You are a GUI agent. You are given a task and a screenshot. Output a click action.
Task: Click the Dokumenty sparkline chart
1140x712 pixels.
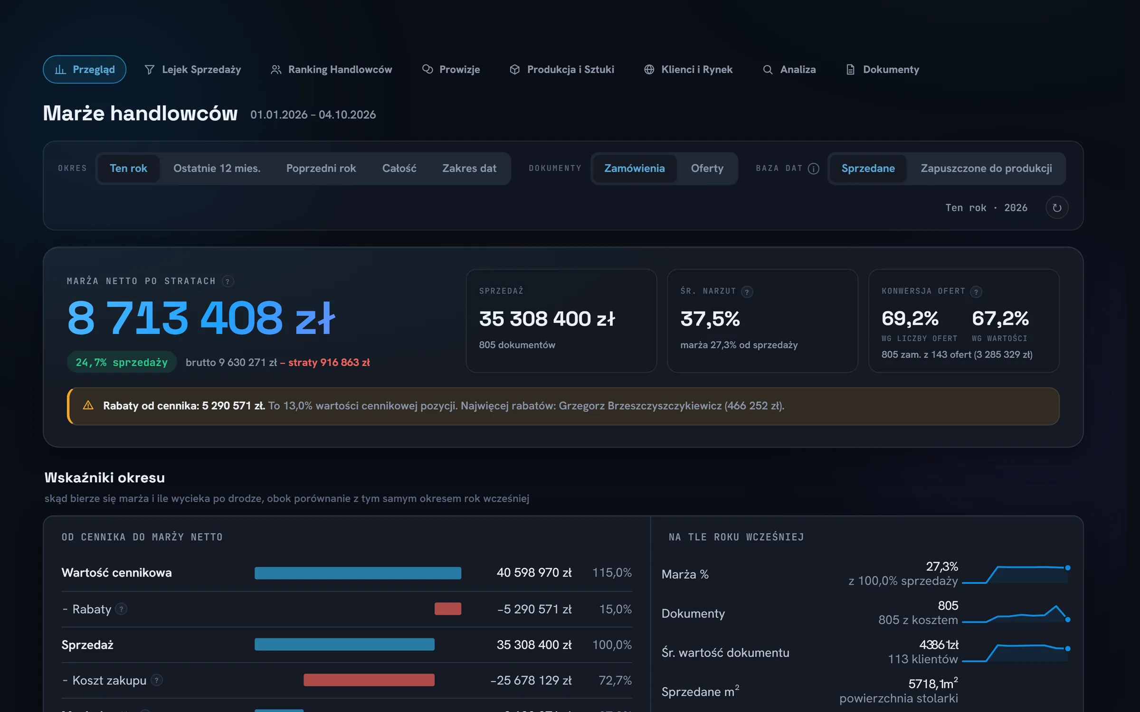[1016, 613]
